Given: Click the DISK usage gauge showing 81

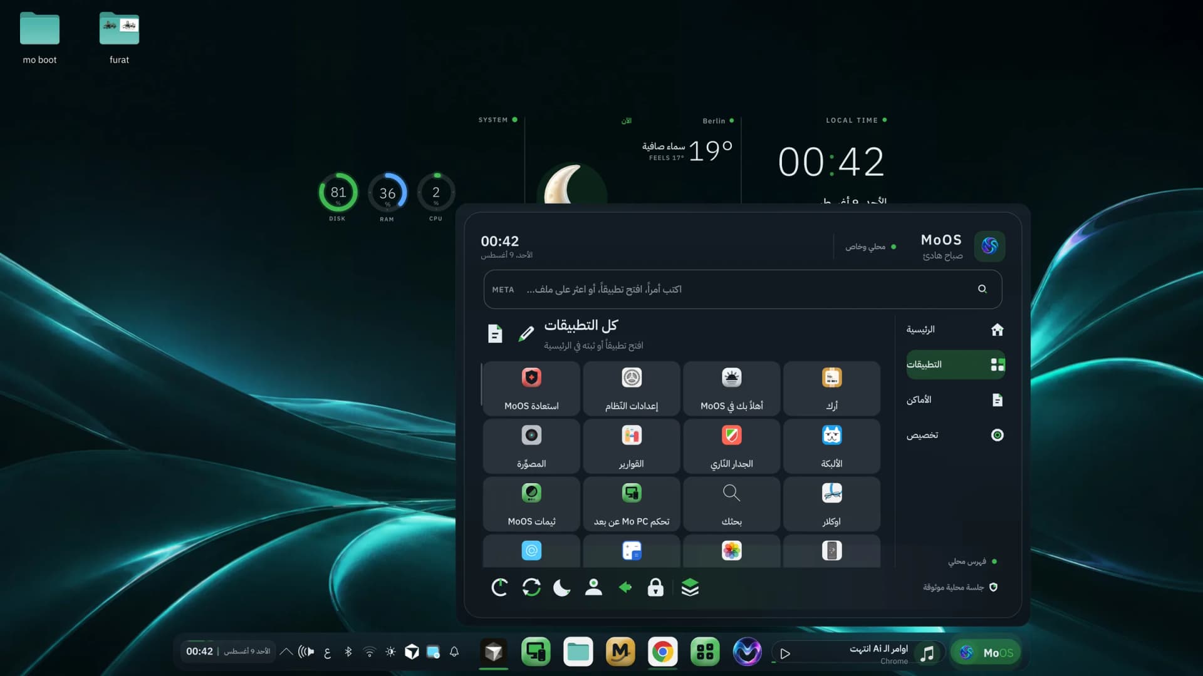Looking at the screenshot, I should [338, 193].
